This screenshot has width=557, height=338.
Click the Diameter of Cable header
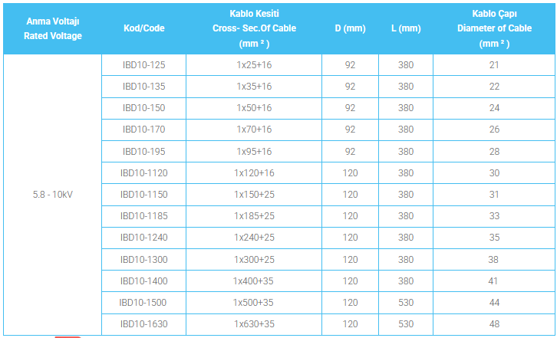[x=494, y=28]
